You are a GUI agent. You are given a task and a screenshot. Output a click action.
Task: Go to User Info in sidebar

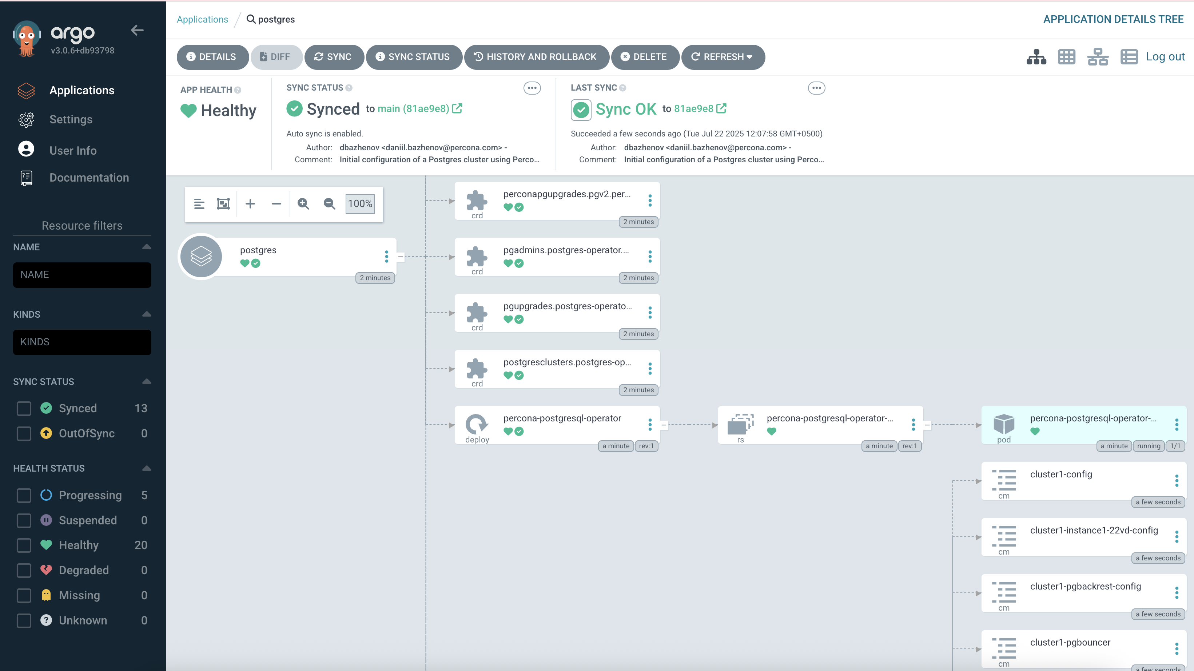[x=73, y=151]
